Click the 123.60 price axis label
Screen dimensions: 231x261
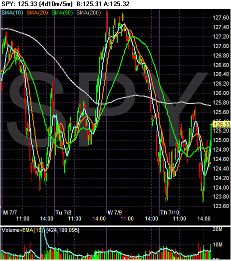[x=221, y=206]
